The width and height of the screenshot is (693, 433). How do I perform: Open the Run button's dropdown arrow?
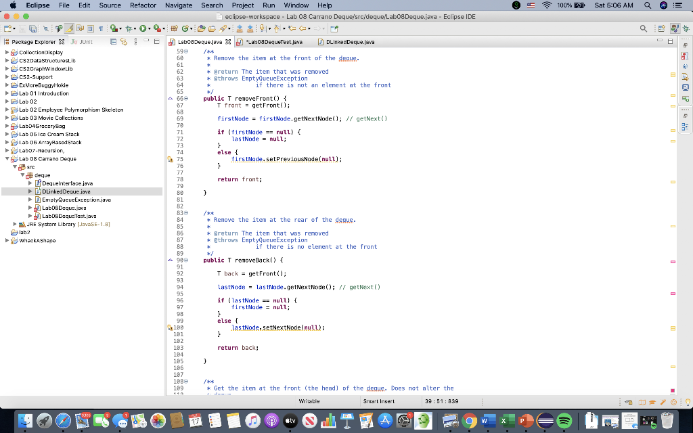150,28
